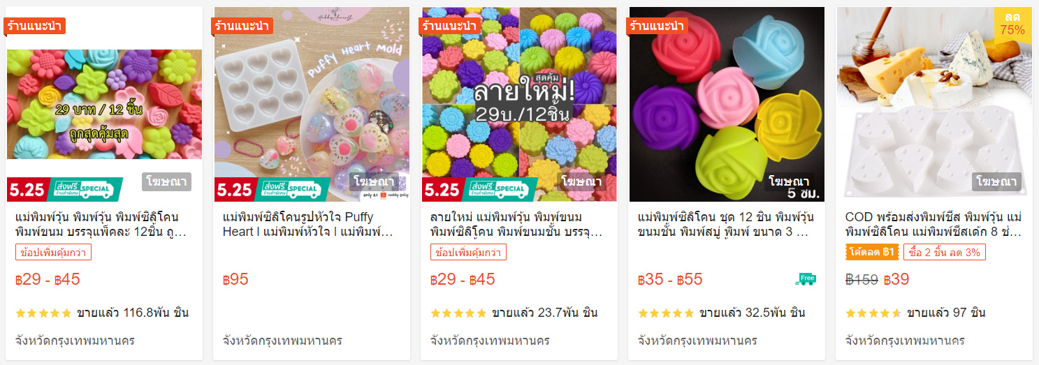
Task: Open the rose silicone mold image
Action: coord(727,104)
